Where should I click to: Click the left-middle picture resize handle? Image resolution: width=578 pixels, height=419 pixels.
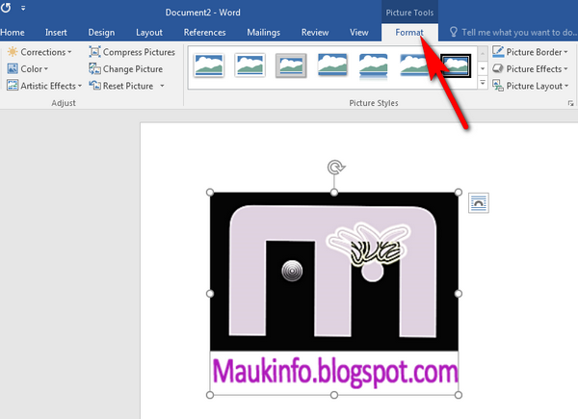[210, 294]
